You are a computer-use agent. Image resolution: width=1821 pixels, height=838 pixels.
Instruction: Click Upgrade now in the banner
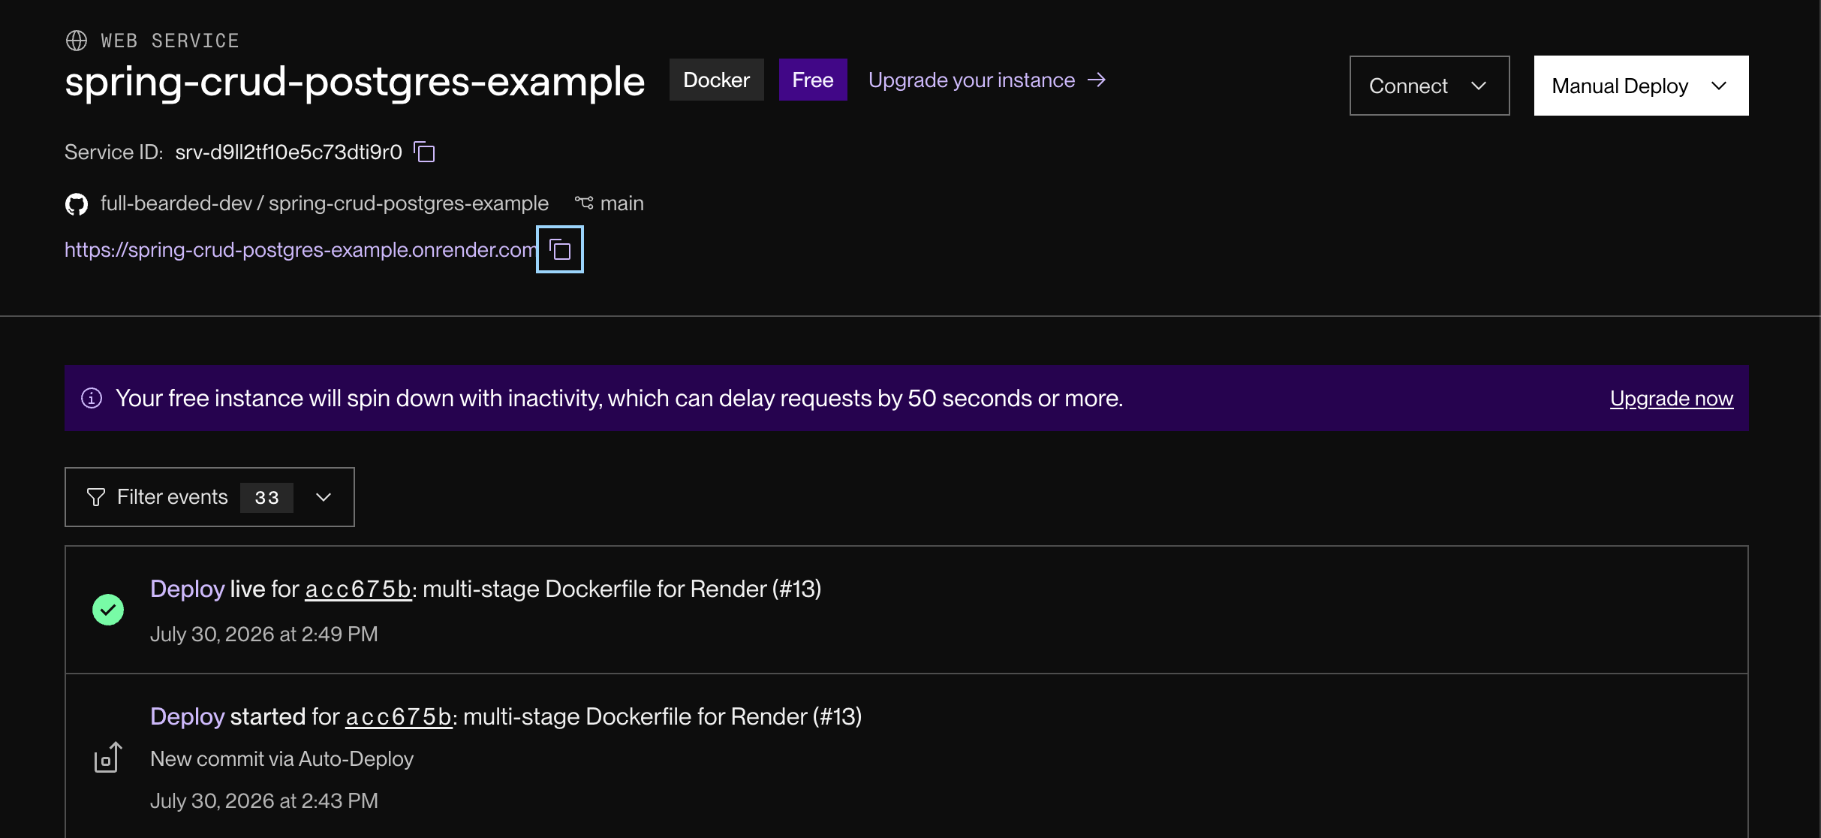click(x=1671, y=399)
